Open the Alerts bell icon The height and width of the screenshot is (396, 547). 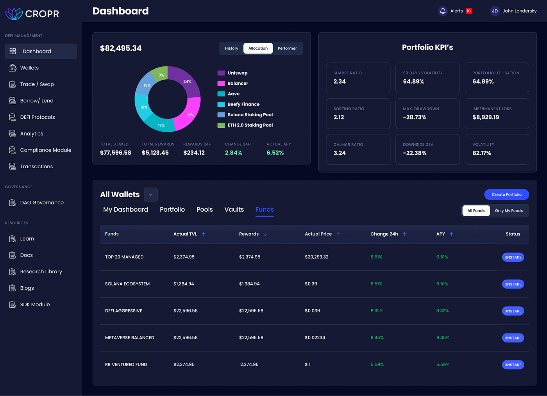(x=443, y=11)
